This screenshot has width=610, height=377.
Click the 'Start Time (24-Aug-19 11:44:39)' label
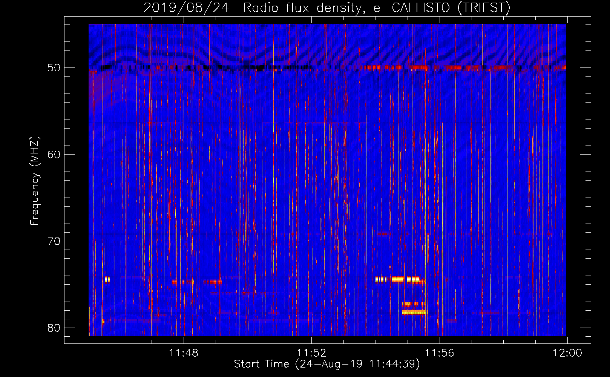327,364
